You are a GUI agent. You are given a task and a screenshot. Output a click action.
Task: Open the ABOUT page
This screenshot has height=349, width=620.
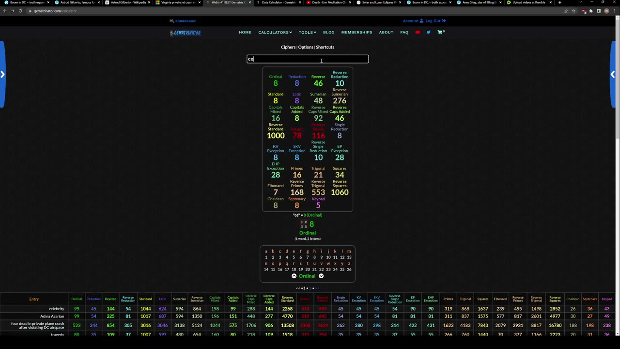pos(386,32)
